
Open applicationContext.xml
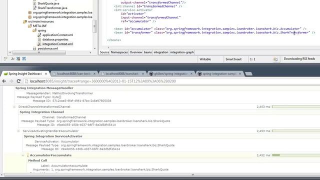[x=57, y=35]
